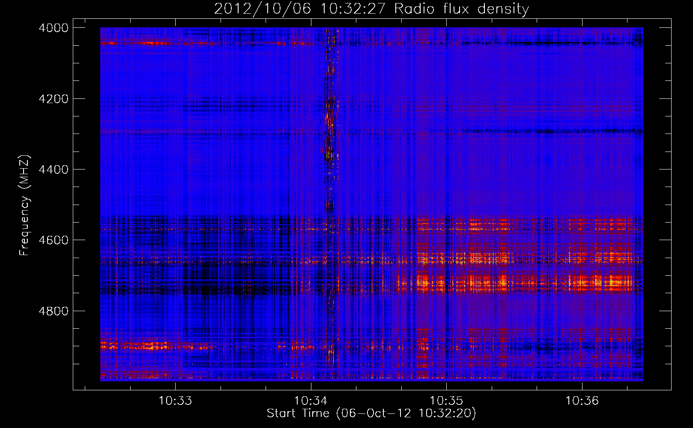Click the 'Start Time (06-Oct-12 10:32:20)' axis title
693x428 pixels.
coord(371,413)
